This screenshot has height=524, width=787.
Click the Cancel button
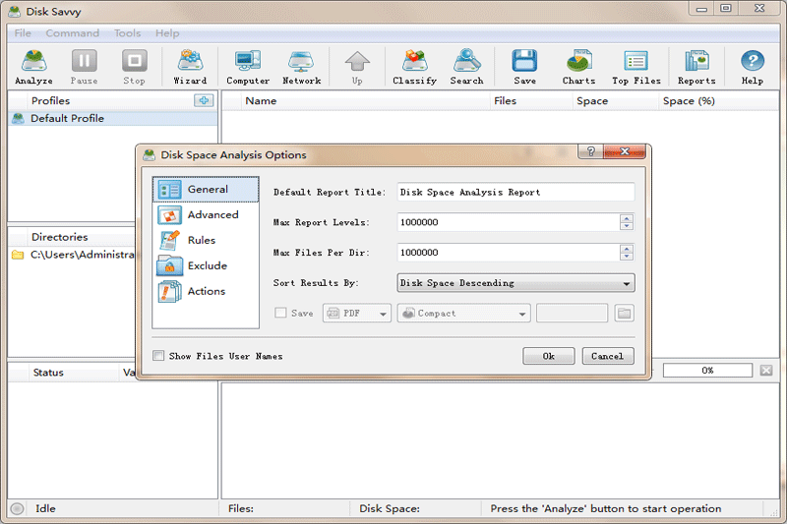[x=608, y=356]
